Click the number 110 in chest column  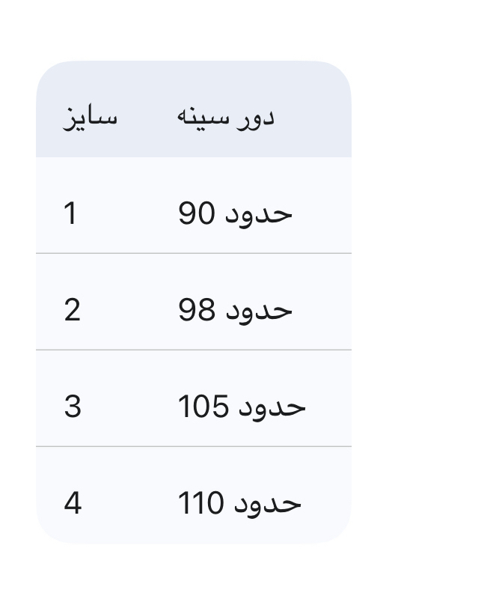(x=200, y=503)
